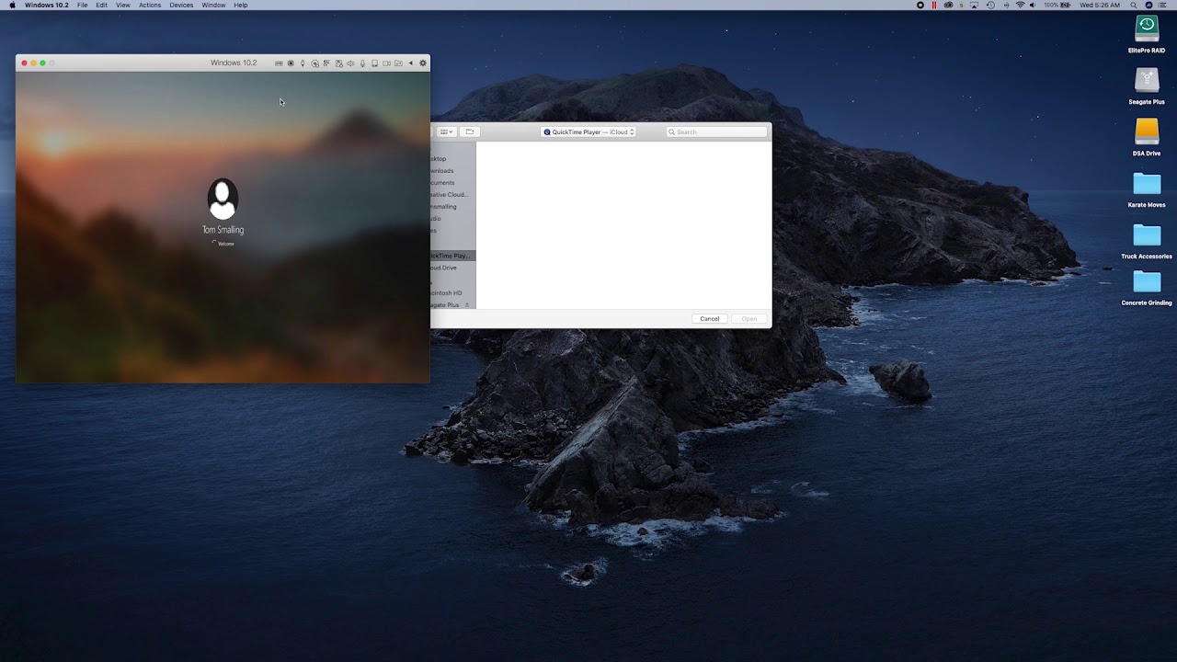Click the Tom Smalling user avatar in Windows

coord(223,199)
